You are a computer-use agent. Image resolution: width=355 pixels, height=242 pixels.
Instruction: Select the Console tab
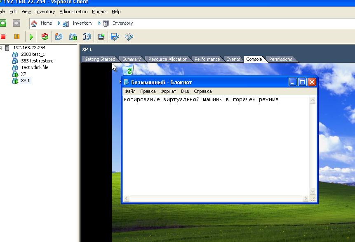tap(254, 59)
